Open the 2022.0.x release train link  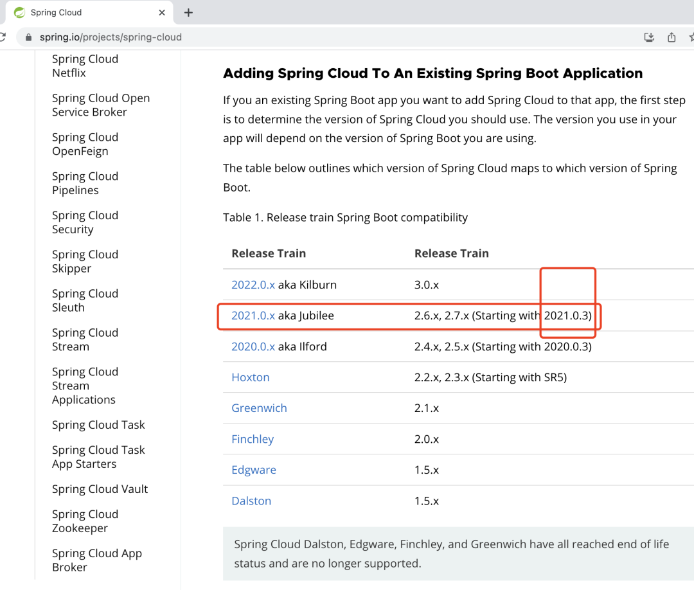253,285
